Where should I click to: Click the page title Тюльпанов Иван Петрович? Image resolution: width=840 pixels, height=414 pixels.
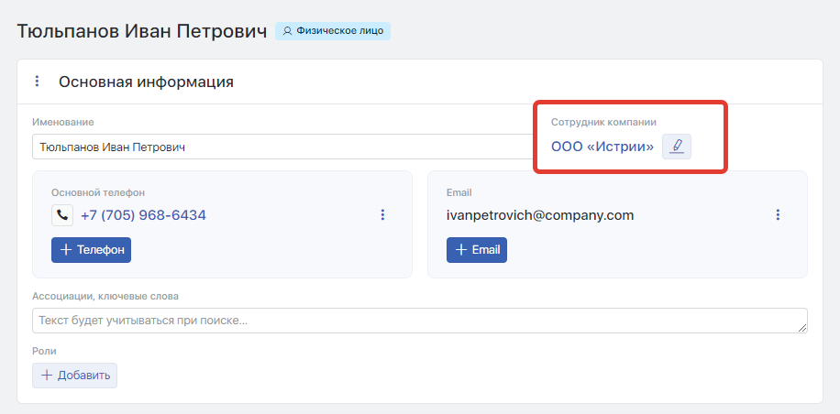(x=142, y=31)
